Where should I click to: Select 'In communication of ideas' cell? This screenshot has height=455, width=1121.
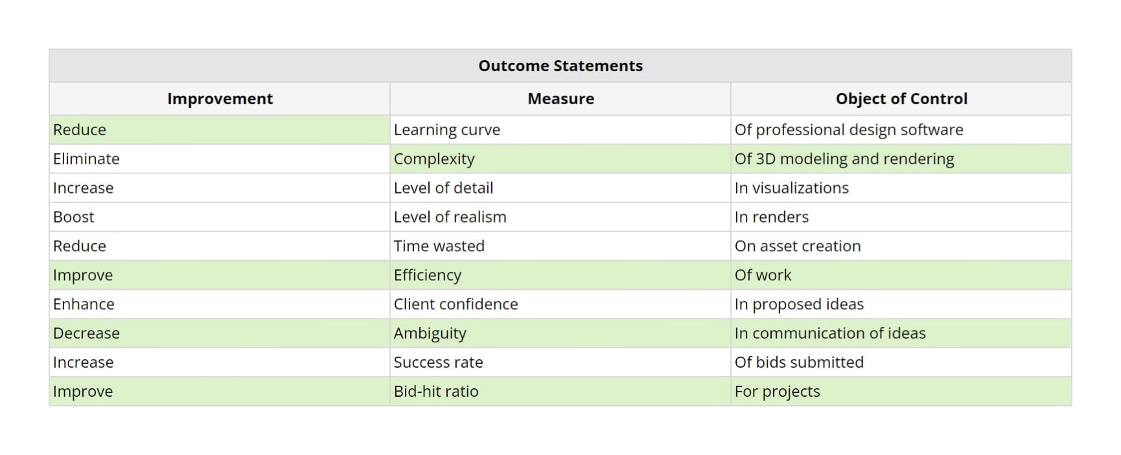[x=830, y=334]
